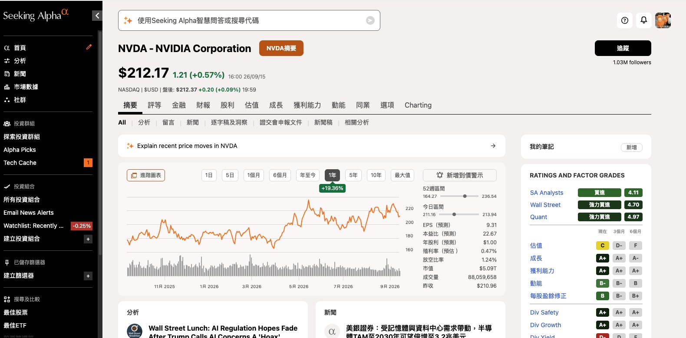Select the 評等 tab
This screenshot has height=338, width=686.
155,105
